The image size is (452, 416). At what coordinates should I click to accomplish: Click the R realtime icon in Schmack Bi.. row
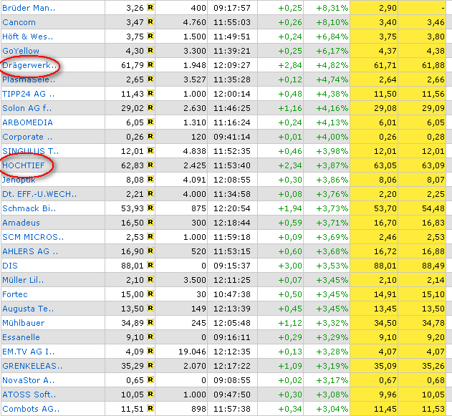[150, 208]
